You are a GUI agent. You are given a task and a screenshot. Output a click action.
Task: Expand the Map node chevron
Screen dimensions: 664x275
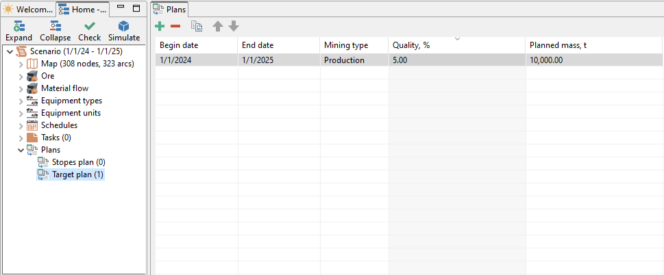[21, 64]
